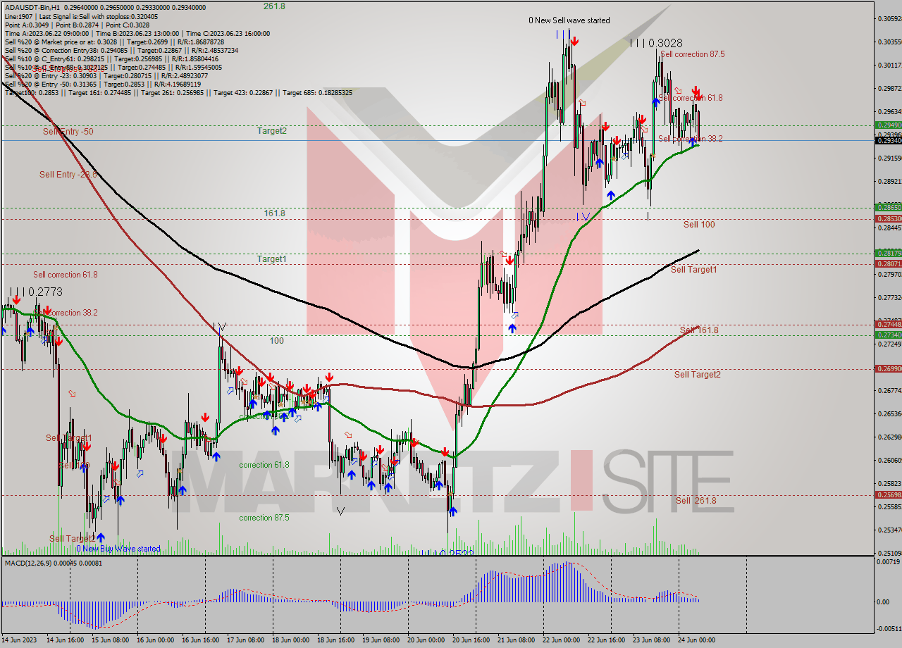Click the red 0.2853 price tag
The height and width of the screenshot is (648, 902).
[888, 218]
